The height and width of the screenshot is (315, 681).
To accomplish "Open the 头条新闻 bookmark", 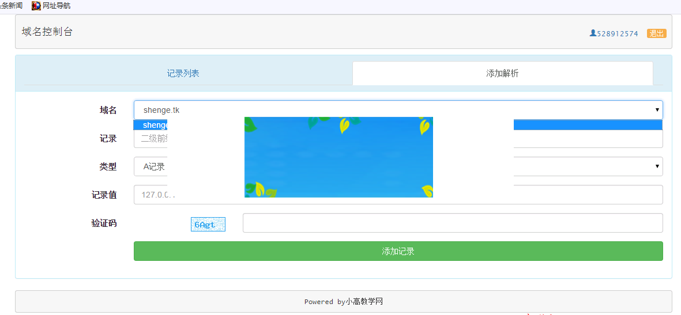I will point(12,6).
